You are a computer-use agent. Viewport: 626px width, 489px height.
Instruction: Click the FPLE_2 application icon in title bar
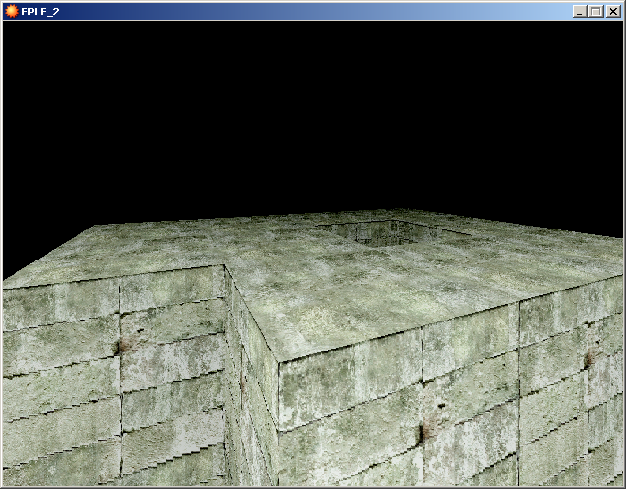pyautogui.click(x=12, y=12)
